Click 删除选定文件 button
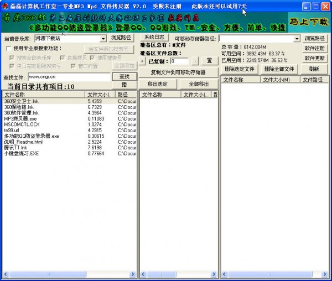The width and height of the screenshot is (332, 281). [239, 69]
